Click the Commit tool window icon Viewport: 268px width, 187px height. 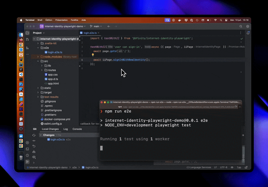click(x=27, y=39)
